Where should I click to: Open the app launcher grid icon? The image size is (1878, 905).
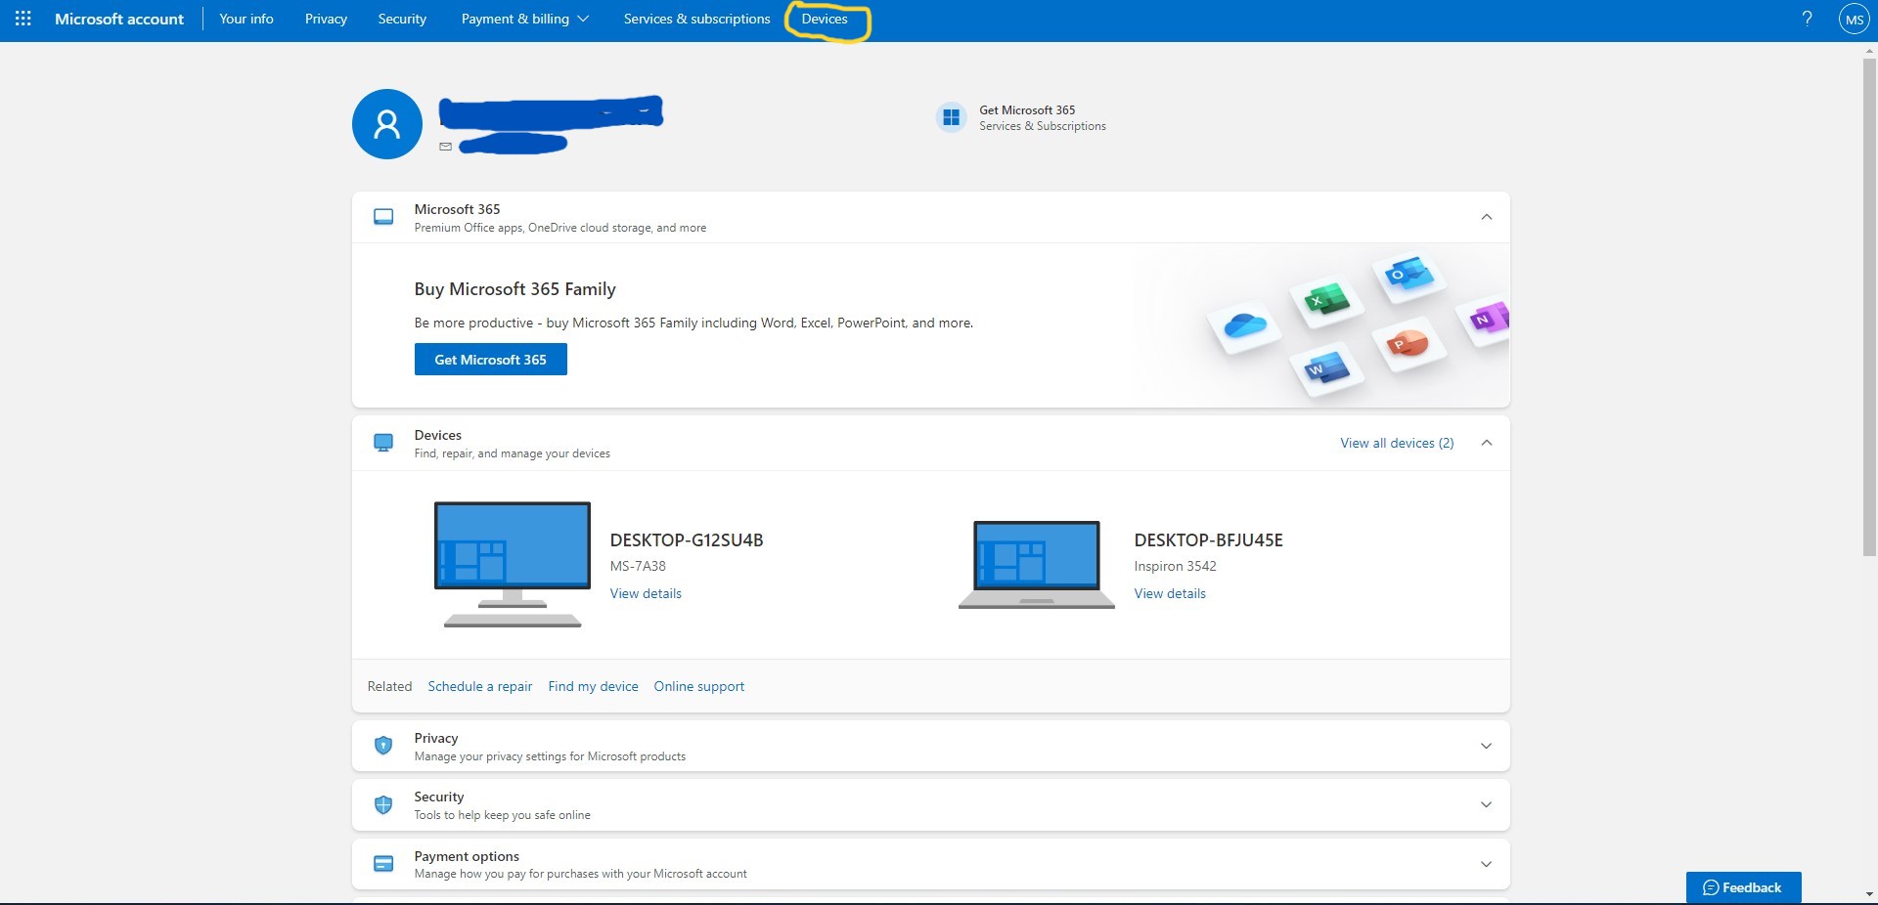[23, 19]
